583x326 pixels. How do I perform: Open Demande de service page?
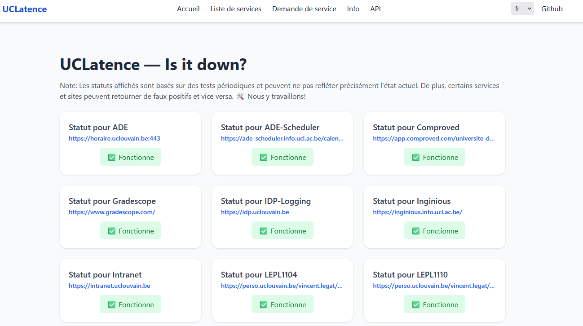point(304,9)
